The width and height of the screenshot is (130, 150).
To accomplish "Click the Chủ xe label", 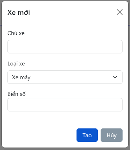I will [x=16, y=33].
